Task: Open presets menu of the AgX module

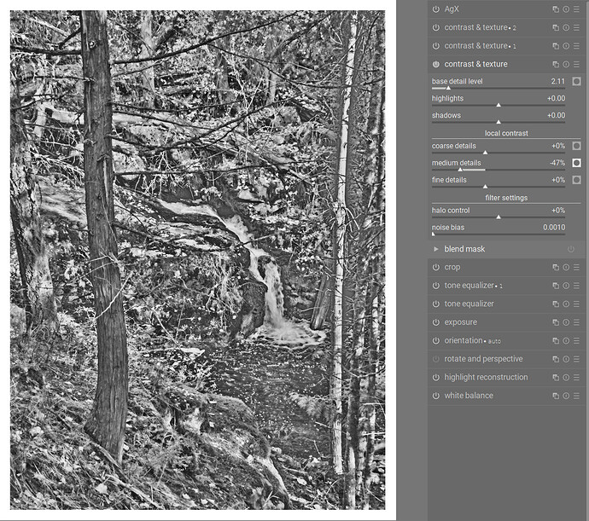Action: (576, 9)
